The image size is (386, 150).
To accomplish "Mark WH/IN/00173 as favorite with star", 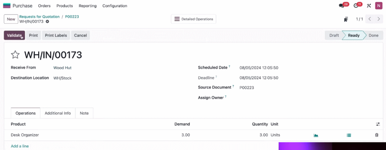I will 15,55.
